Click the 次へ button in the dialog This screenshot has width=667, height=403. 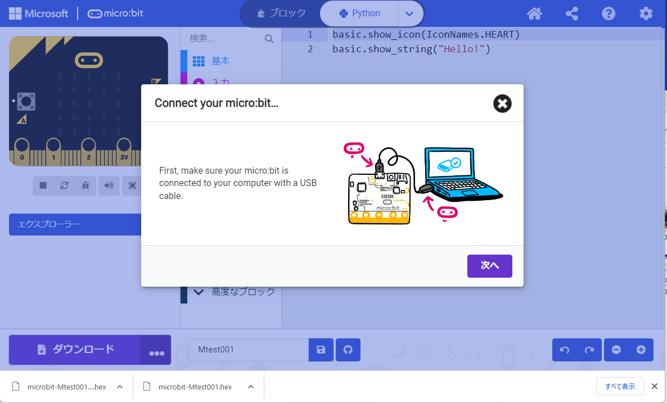(490, 266)
